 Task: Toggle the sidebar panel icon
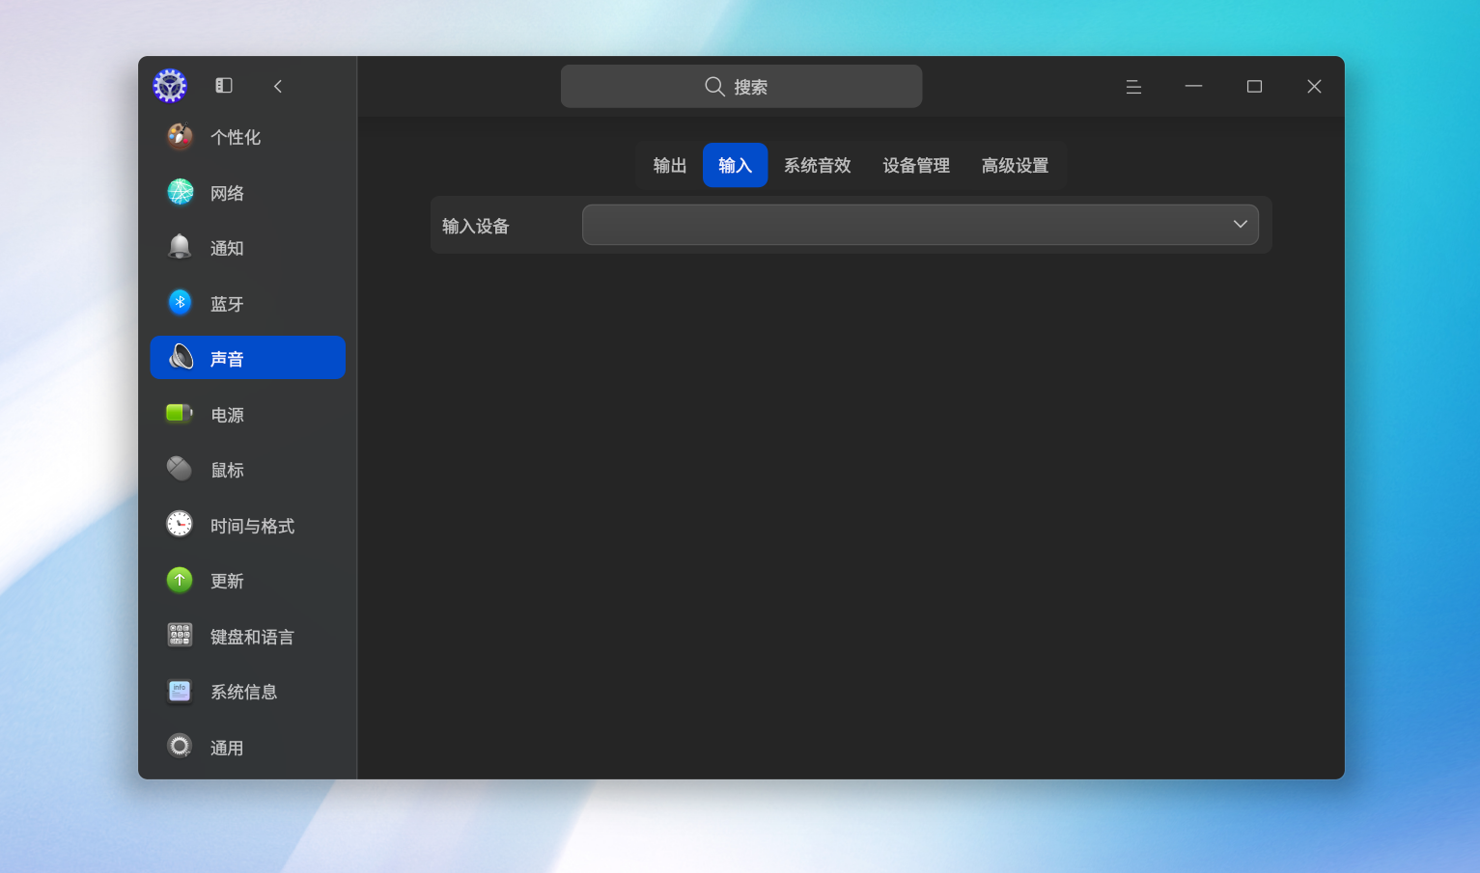point(224,86)
